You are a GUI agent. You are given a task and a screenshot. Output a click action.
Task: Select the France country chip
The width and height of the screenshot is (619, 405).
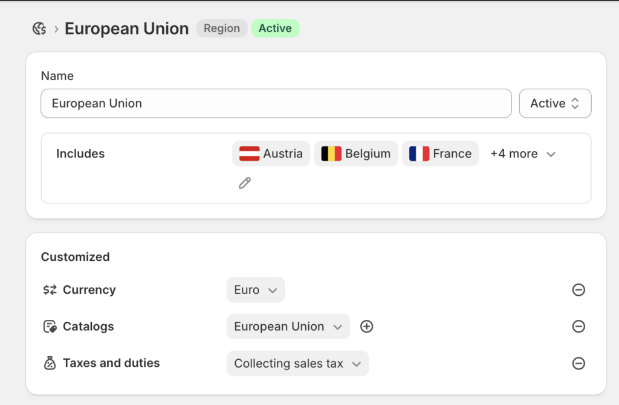point(440,153)
